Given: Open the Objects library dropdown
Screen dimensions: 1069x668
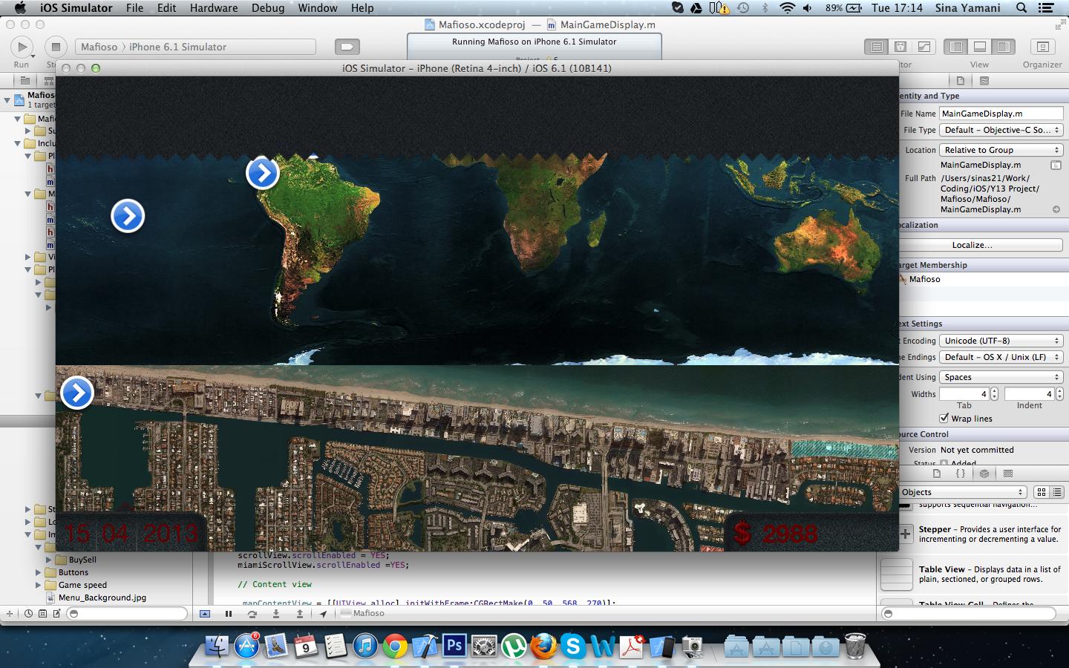Looking at the screenshot, I should coord(963,492).
